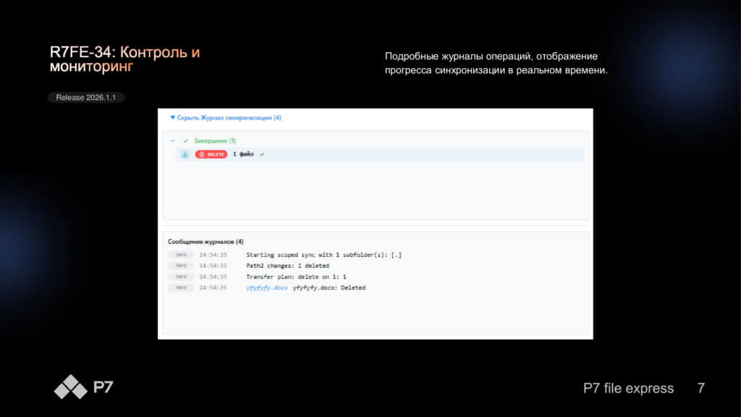Click the P7 logo in bottom corner
The width and height of the screenshot is (741, 417).
click(83, 387)
